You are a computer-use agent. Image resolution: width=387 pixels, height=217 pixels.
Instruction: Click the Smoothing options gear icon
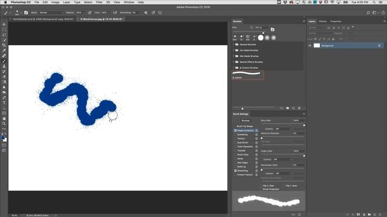146,13
